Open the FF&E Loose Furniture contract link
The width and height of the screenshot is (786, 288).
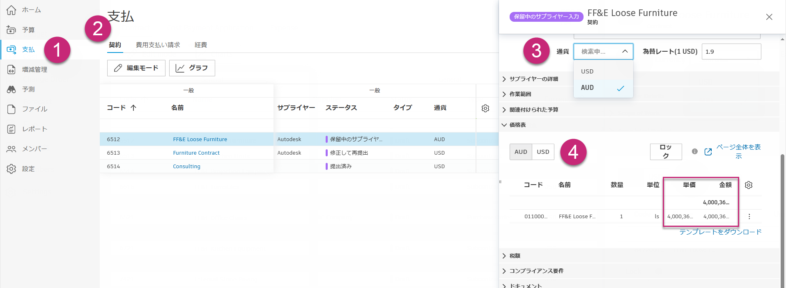pos(200,139)
